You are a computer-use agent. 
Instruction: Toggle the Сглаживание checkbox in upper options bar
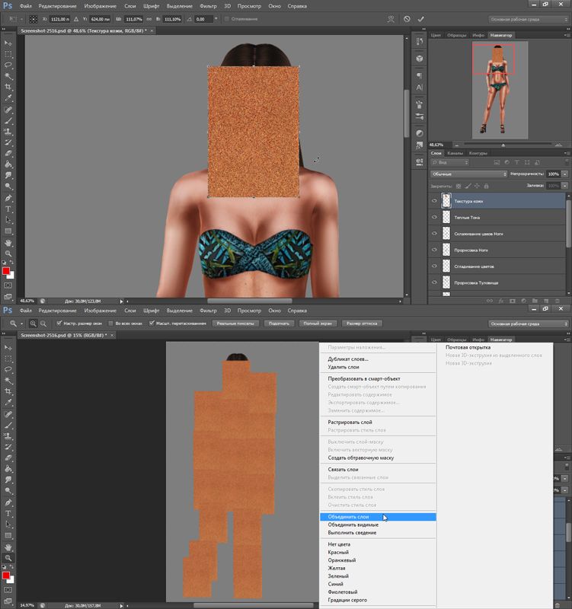[x=226, y=18]
